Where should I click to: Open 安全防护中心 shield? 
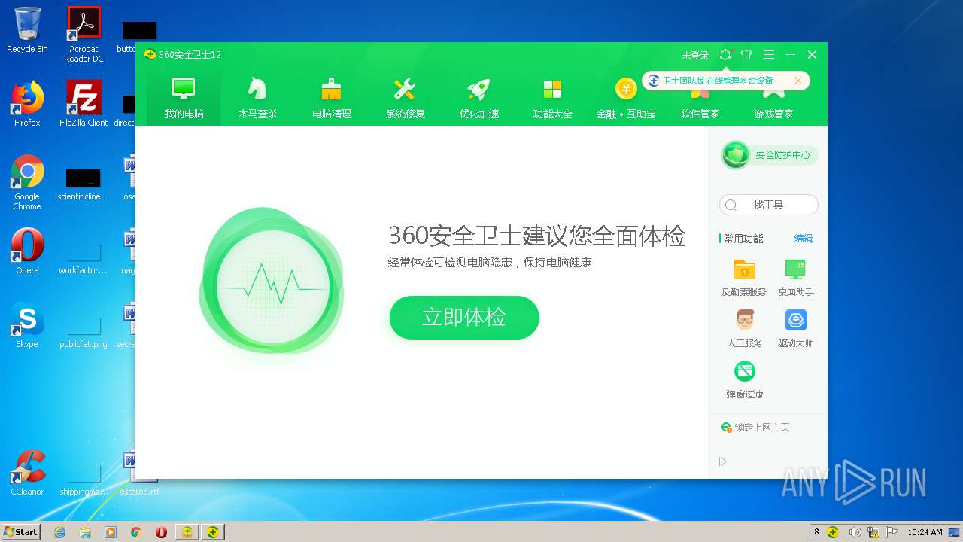768,155
